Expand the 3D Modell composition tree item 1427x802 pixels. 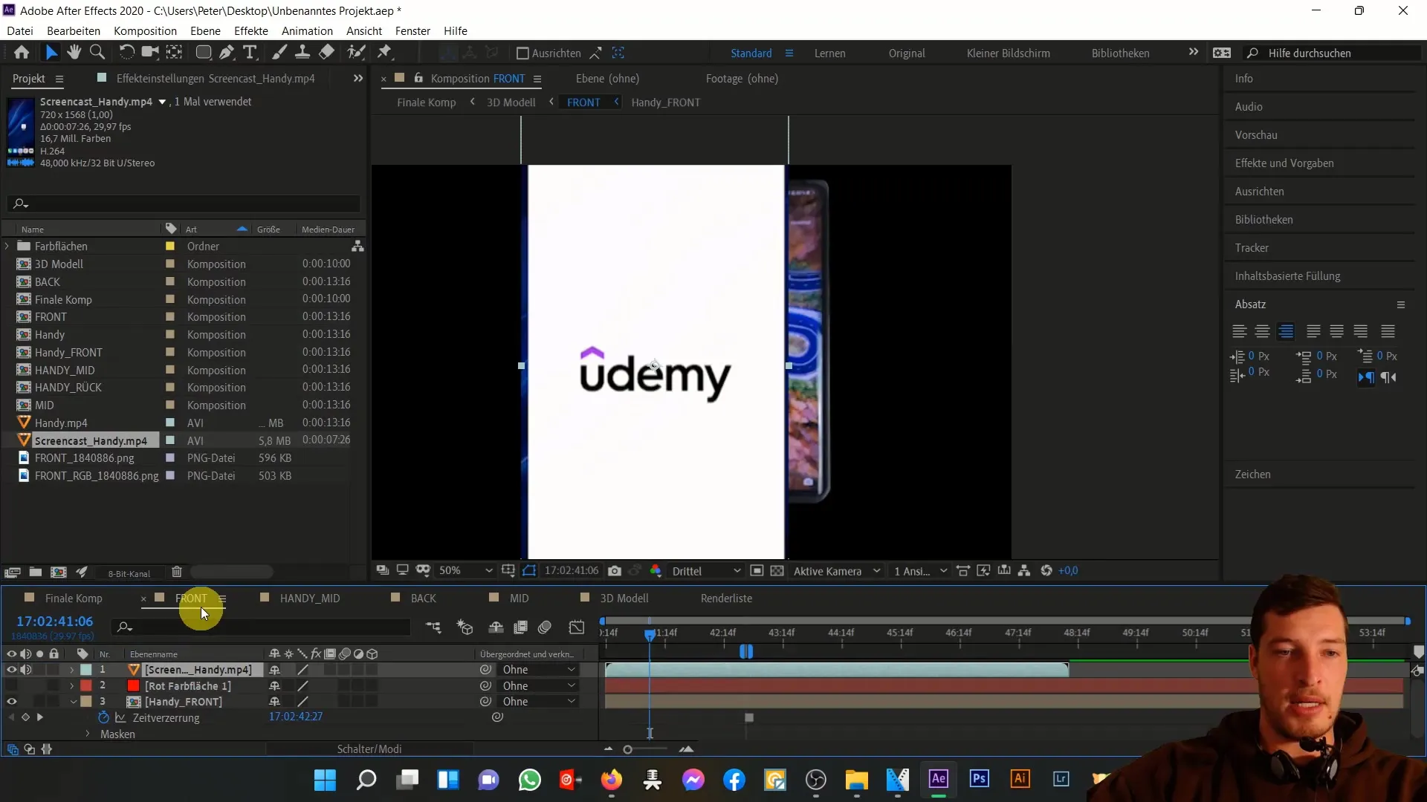(x=7, y=264)
